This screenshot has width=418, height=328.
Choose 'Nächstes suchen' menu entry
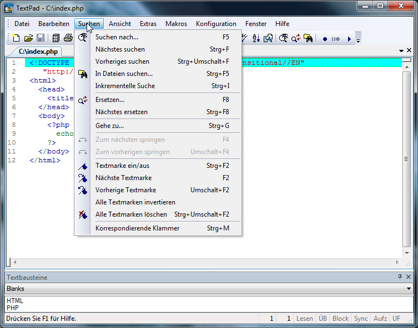pyautogui.click(x=158, y=49)
